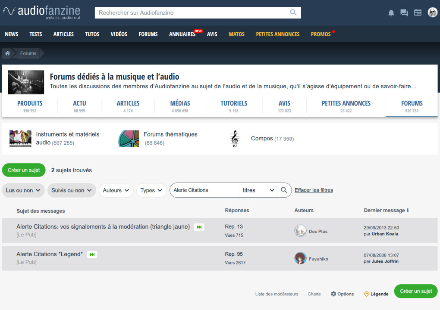Switch to PETITES ANNONCES 23 422 tab
The image size is (440, 310).
tap(346, 106)
